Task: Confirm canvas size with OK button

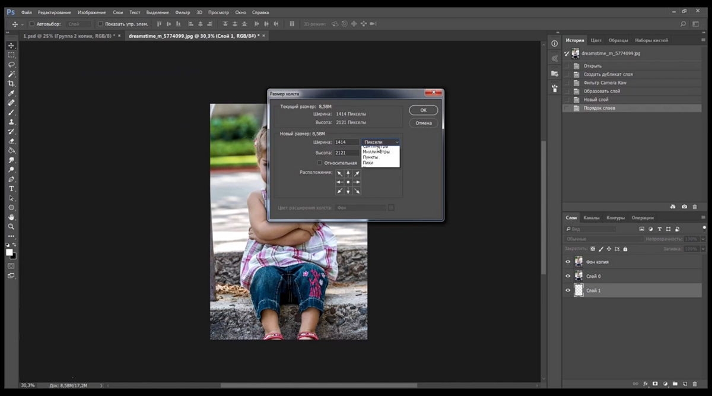Action: point(424,110)
